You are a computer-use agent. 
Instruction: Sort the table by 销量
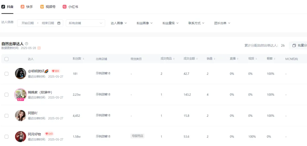214,59
